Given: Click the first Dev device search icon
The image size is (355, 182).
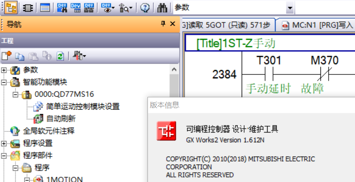Looking at the screenshot, I should [x=62, y=8].
